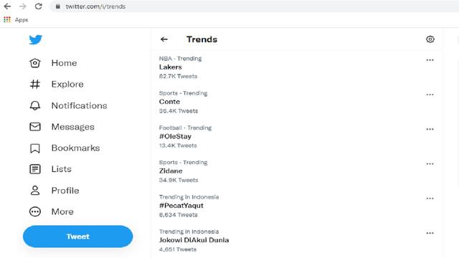Open Trends settings gear icon
Viewport: 459px width, 258px height.
click(430, 39)
